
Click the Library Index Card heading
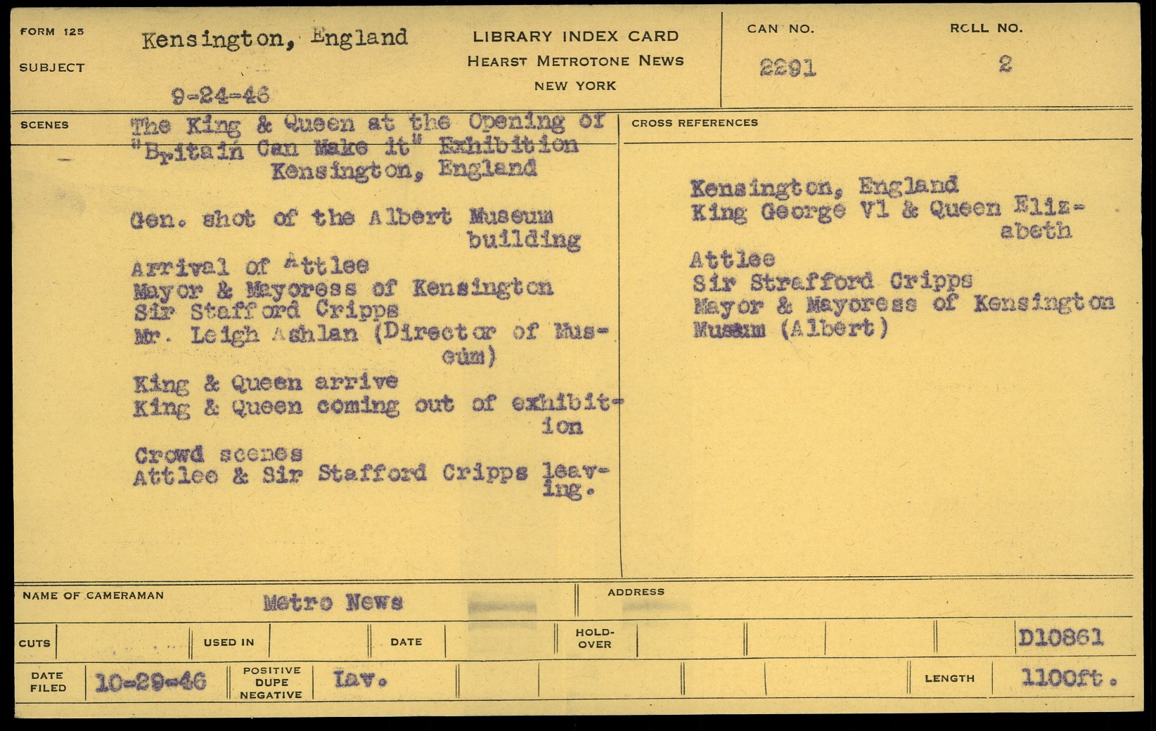[x=575, y=37]
